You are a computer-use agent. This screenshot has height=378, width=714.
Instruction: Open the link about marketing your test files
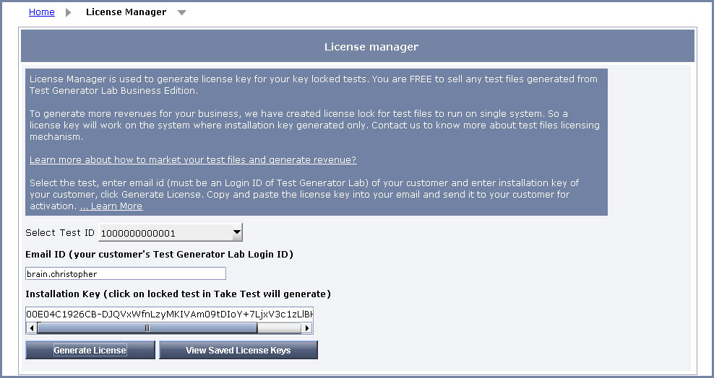(x=193, y=160)
